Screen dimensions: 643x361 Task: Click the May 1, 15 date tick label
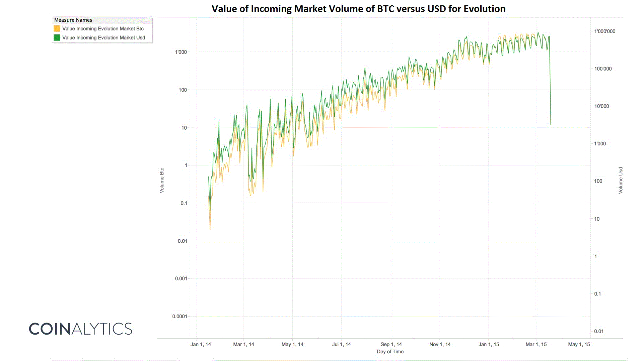pos(579,344)
